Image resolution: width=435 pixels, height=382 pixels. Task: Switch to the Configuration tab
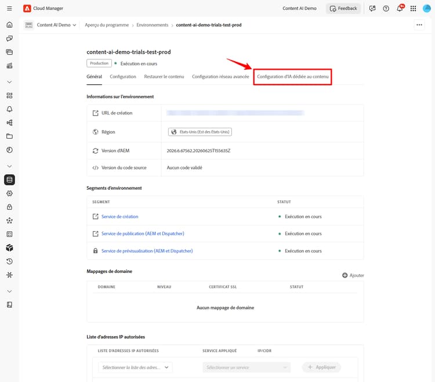[123, 77]
